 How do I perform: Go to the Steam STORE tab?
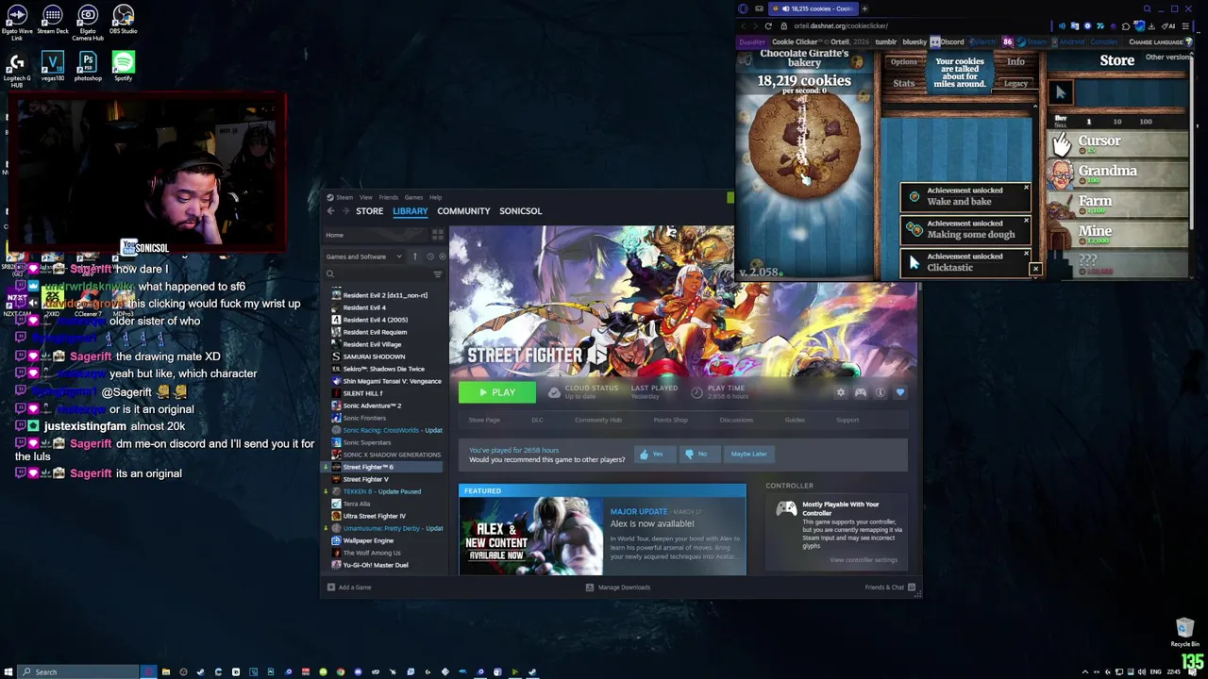pos(369,211)
